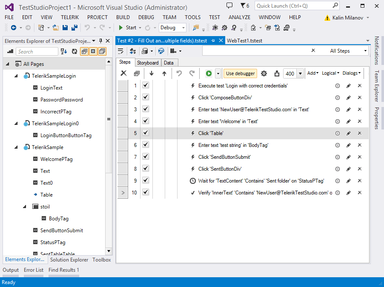This screenshot has width=384, height=287.
Task: Click the Open File folder icon
Action: tap(56, 28)
